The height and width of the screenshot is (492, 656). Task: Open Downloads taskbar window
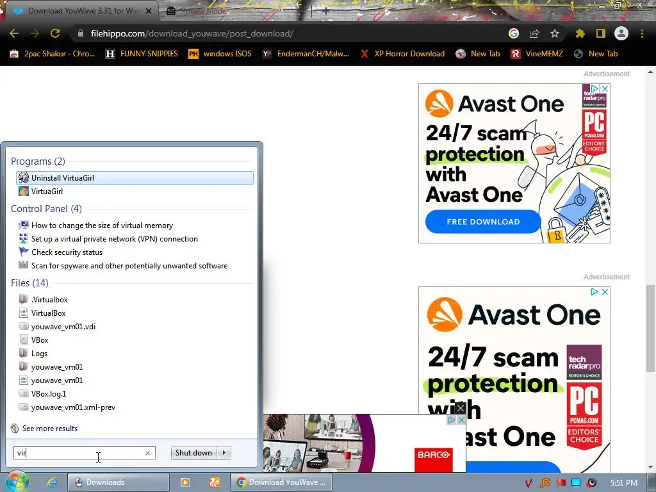(119, 482)
